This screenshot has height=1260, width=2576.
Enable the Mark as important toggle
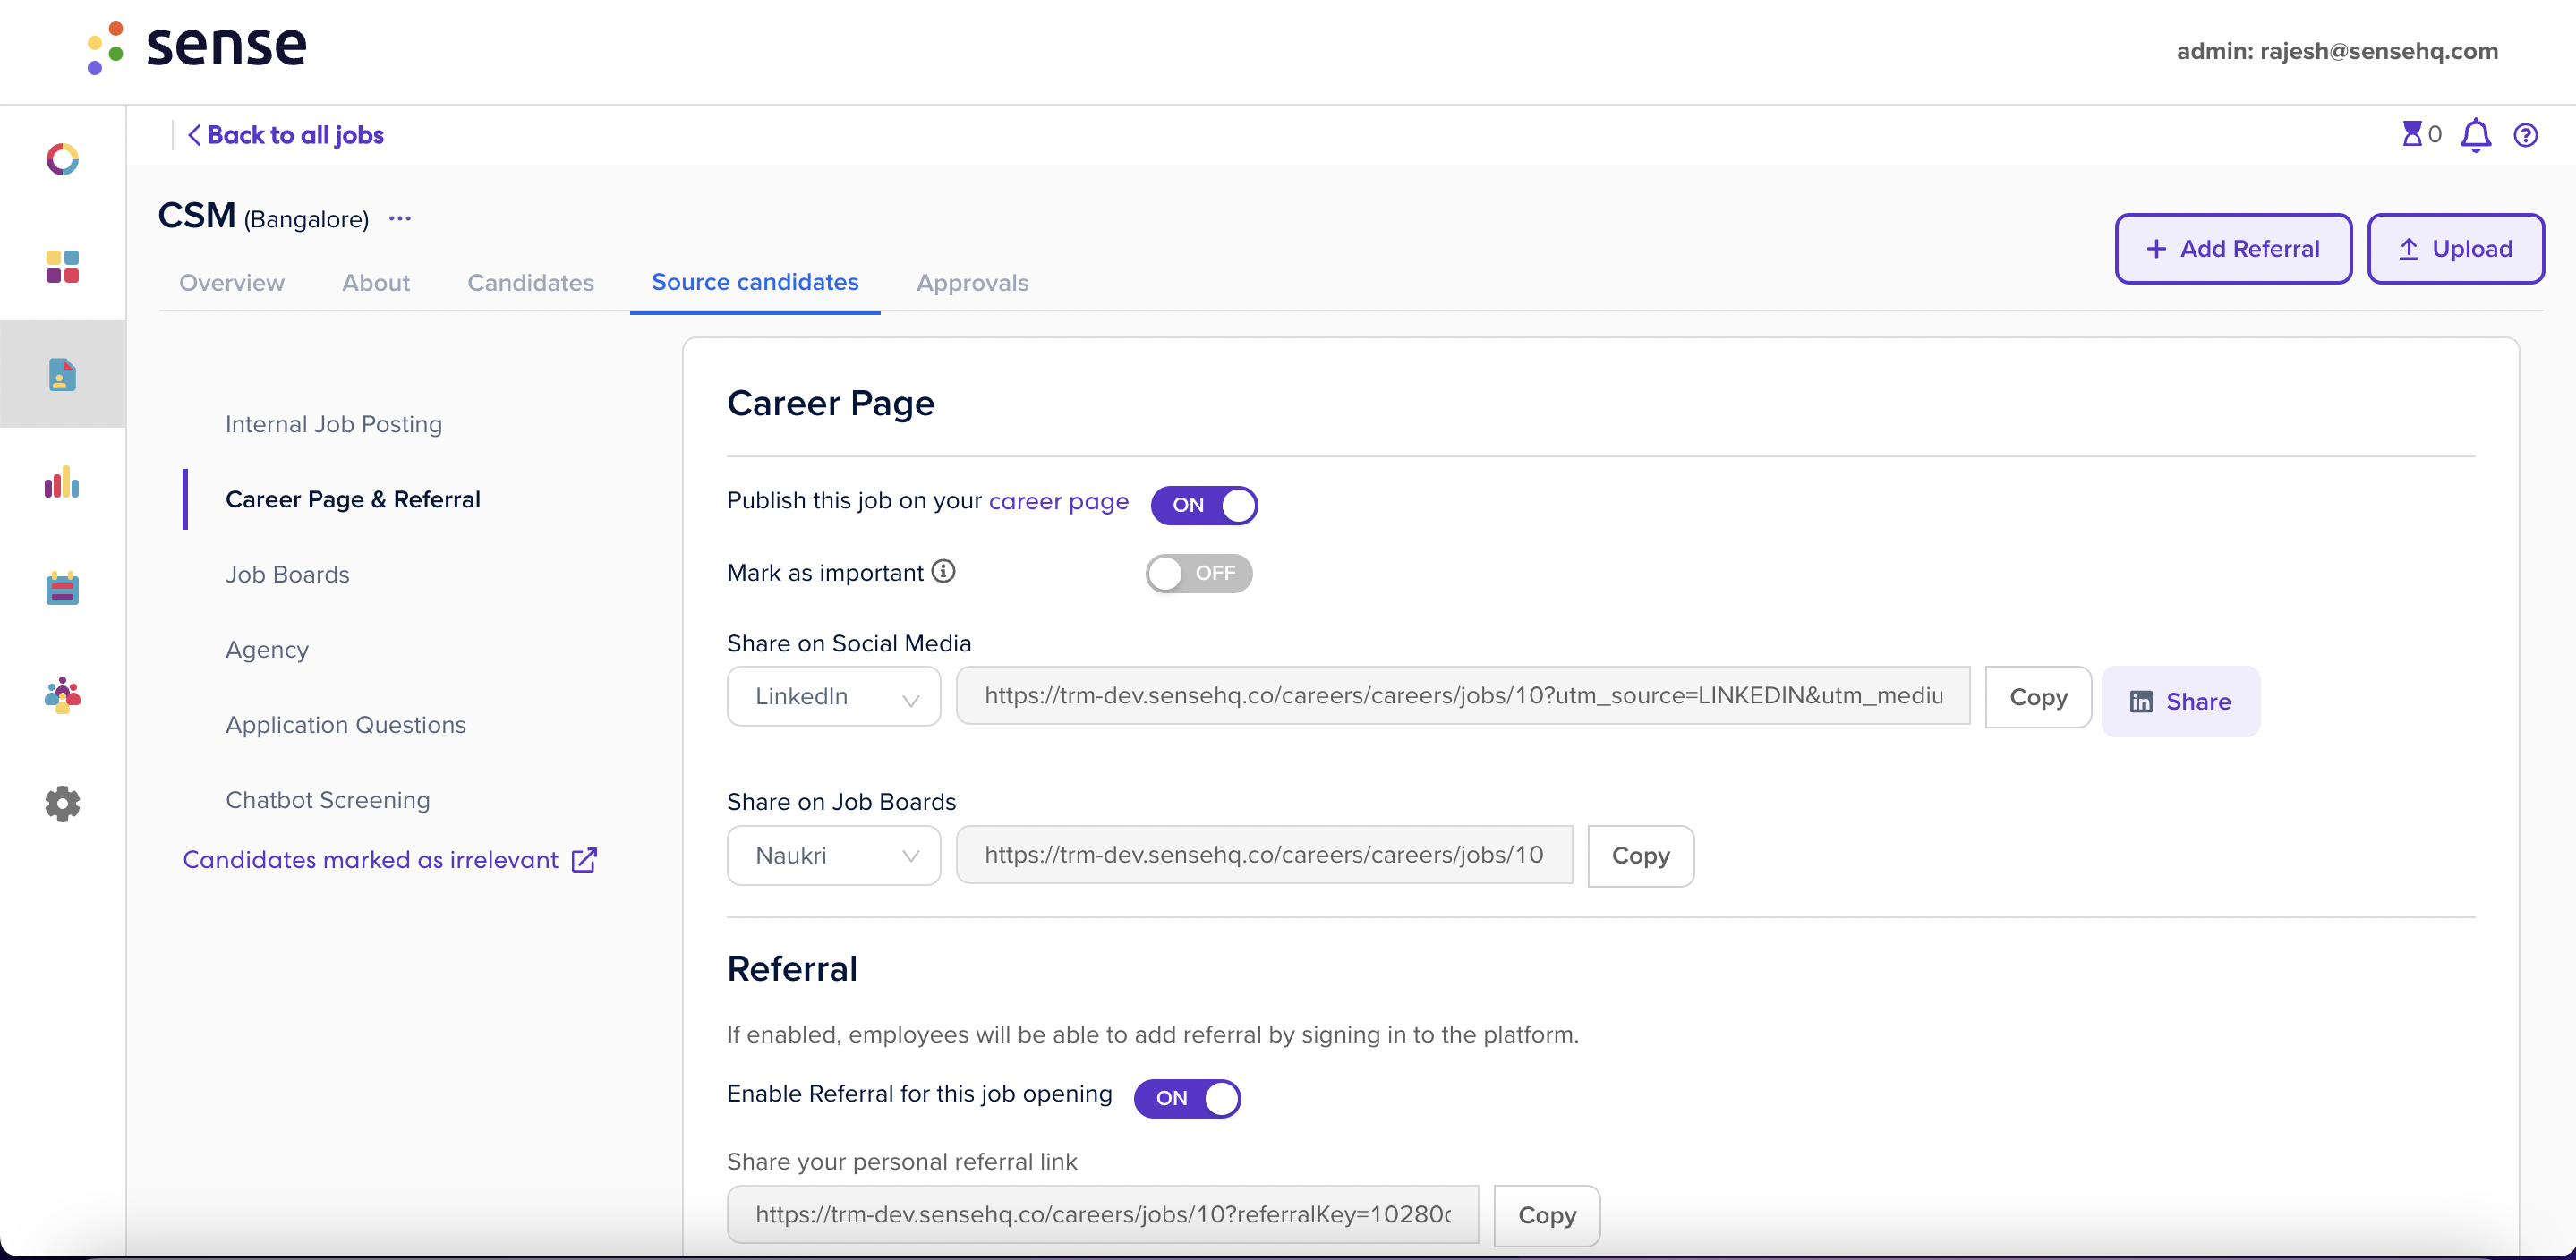[x=1199, y=573]
